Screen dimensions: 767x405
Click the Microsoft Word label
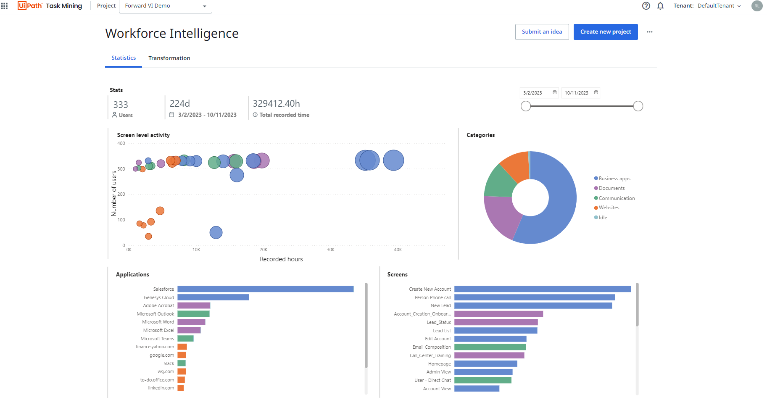pos(158,322)
